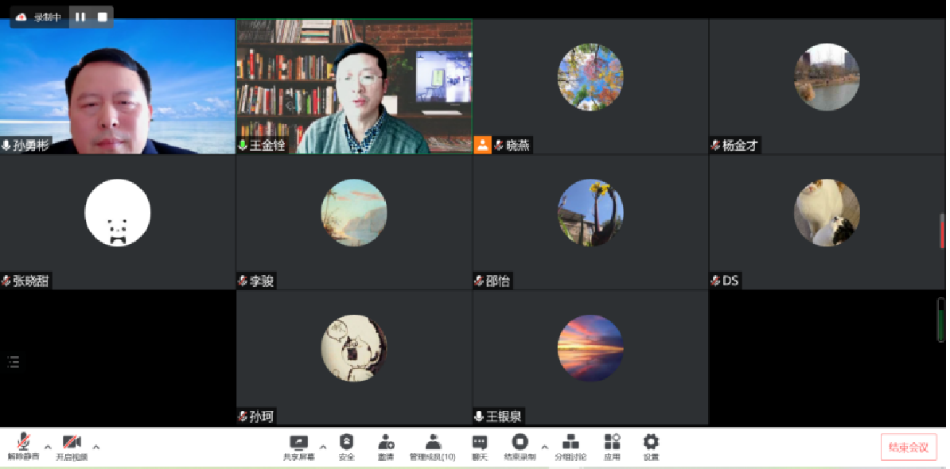Stop recording with the top square icon
The height and width of the screenshot is (469, 950).
102,17
